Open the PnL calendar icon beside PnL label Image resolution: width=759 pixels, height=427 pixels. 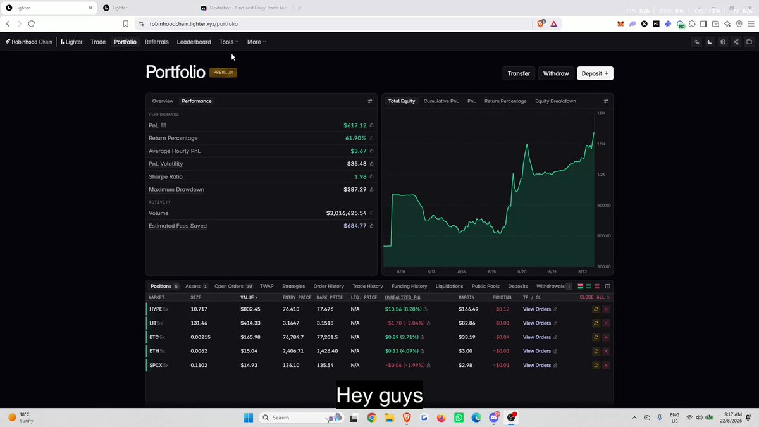click(x=163, y=125)
